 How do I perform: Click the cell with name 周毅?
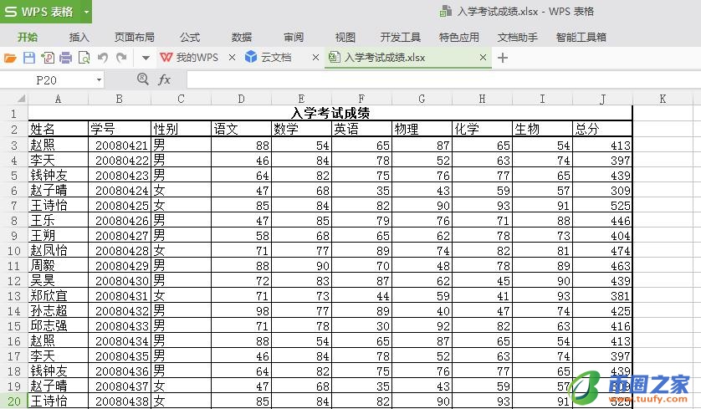pos(58,265)
